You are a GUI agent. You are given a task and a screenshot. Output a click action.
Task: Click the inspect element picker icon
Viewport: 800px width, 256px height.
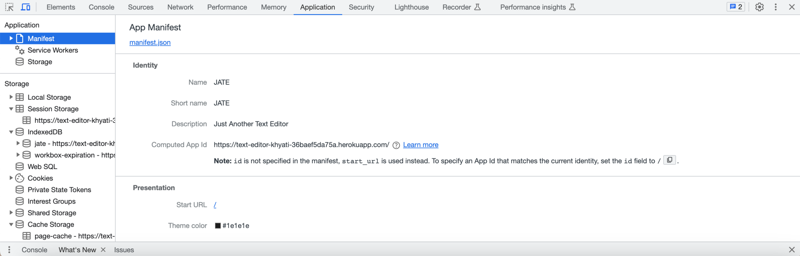(9, 7)
